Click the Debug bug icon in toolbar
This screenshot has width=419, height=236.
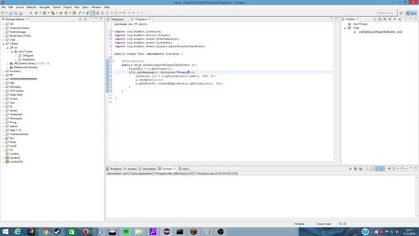click(36, 13)
